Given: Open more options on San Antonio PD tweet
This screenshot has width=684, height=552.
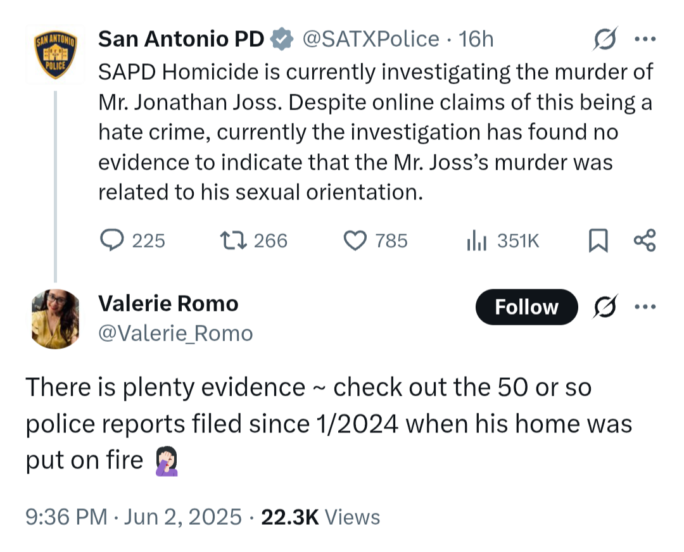Looking at the screenshot, I should (645, 39).
